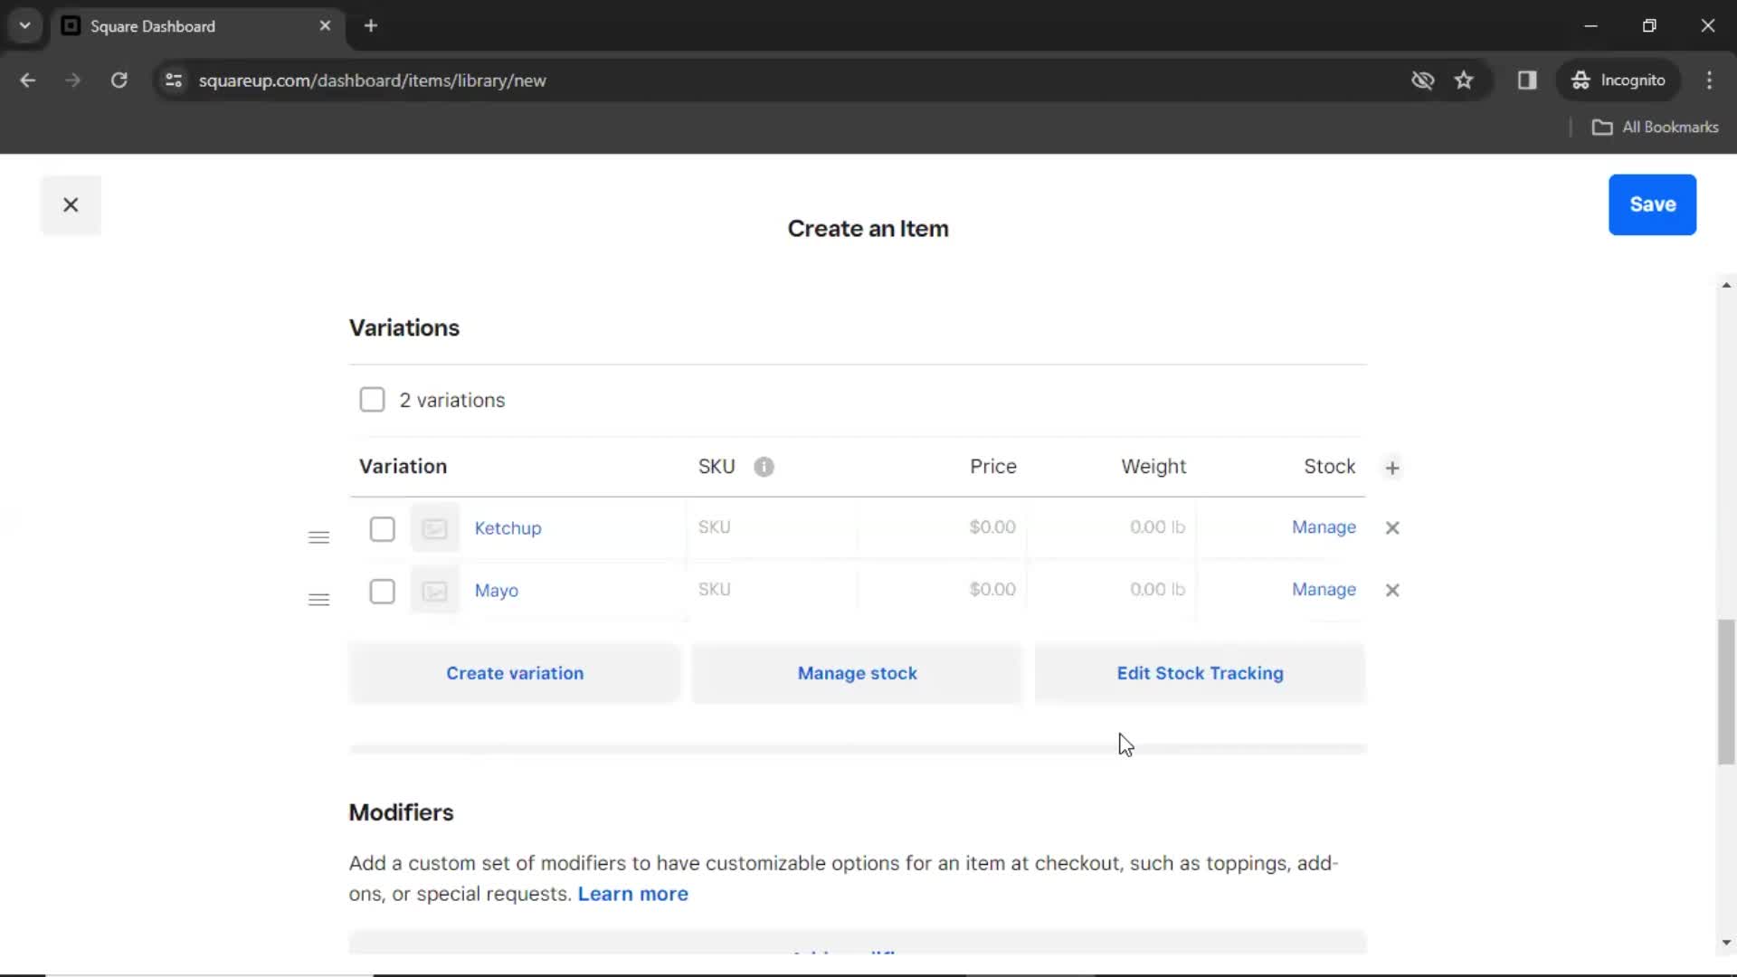Click the Price column header
This screenshot has width=1737, height=977.
[993, 467]
